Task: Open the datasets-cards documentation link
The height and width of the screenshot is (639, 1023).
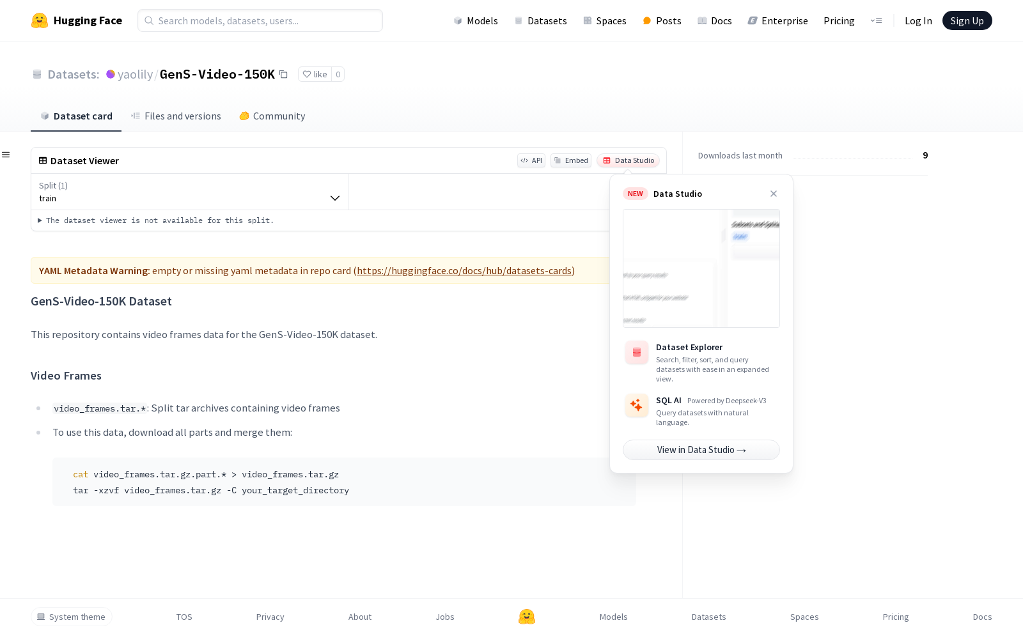Action: click(464, 271)
